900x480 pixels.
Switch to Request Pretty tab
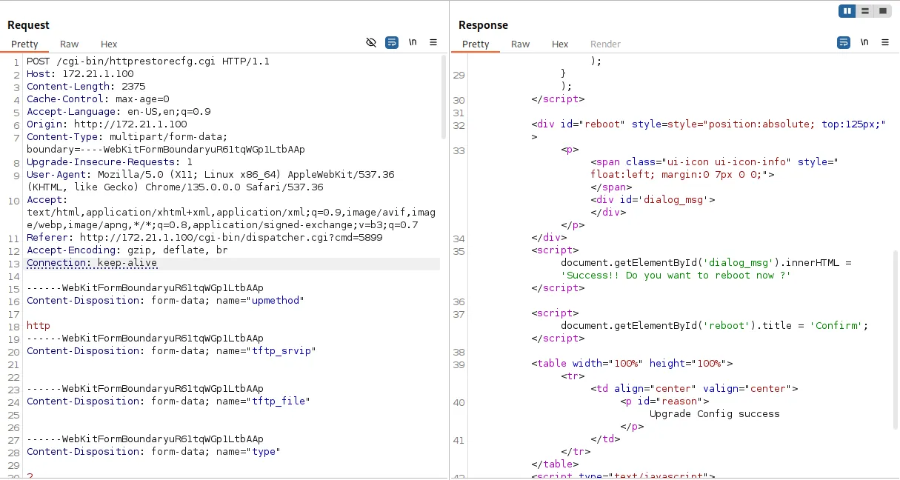(x=24, y=44)
